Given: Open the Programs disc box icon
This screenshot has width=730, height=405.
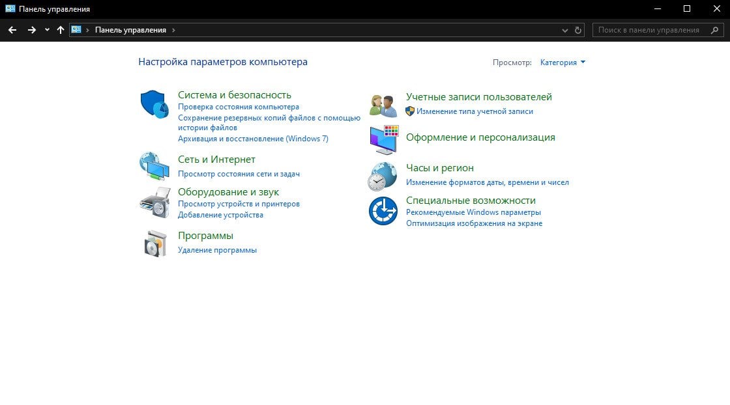Looking at the screenshot, I should (x=155, y=244).
